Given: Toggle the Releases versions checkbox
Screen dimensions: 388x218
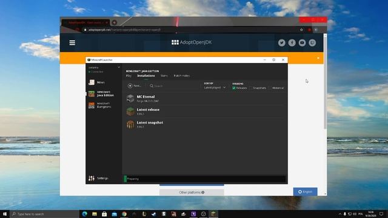Looking at the screenshot, I should coord(234,88).
